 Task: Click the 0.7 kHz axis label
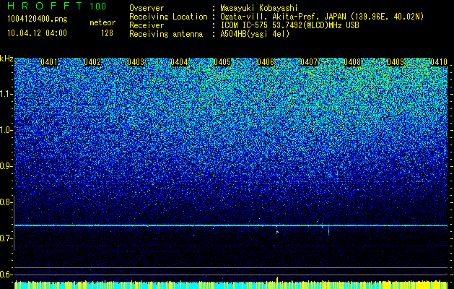coord(6,238)
